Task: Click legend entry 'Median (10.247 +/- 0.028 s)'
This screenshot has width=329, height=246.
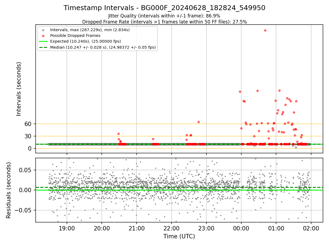Action: [103, 47]
